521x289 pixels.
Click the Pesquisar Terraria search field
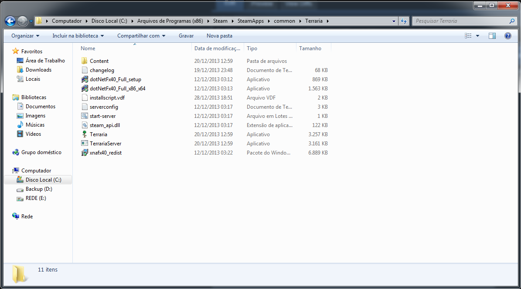tap(462, 21)
